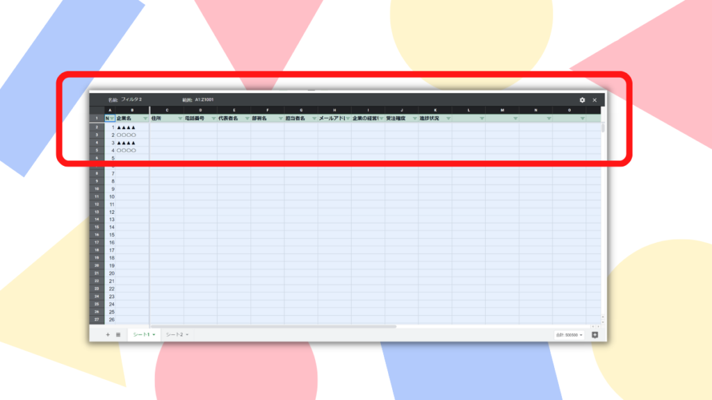Expand filter dropdown for 進捗状況 column

448,119
